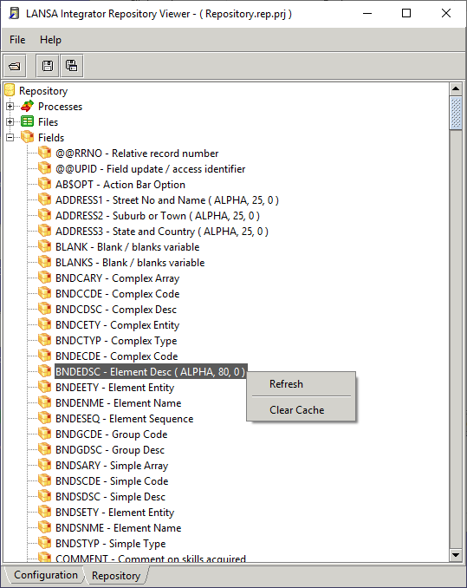Click the scrollbar up arrow
The height and width of the screenshot is (588, 467).
[x=456, y=88]
